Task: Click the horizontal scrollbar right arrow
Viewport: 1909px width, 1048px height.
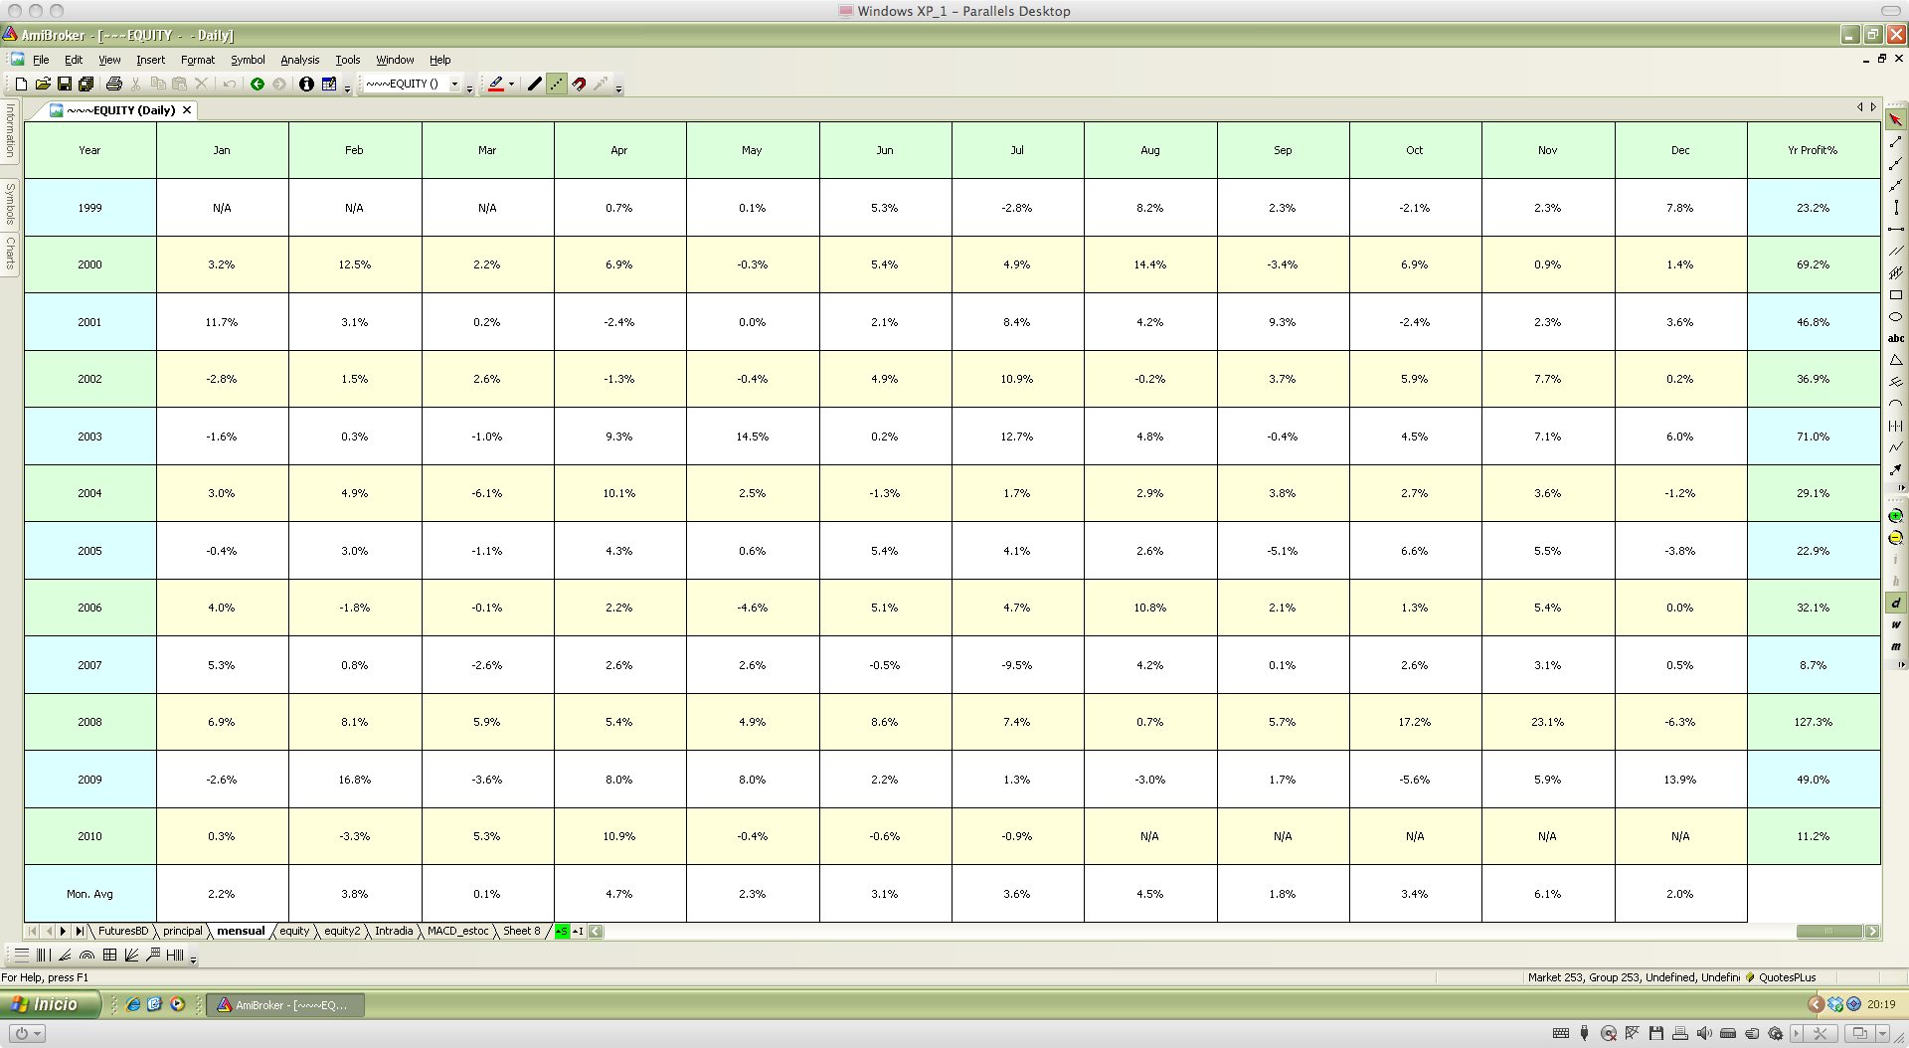Action: [1872, 932]
